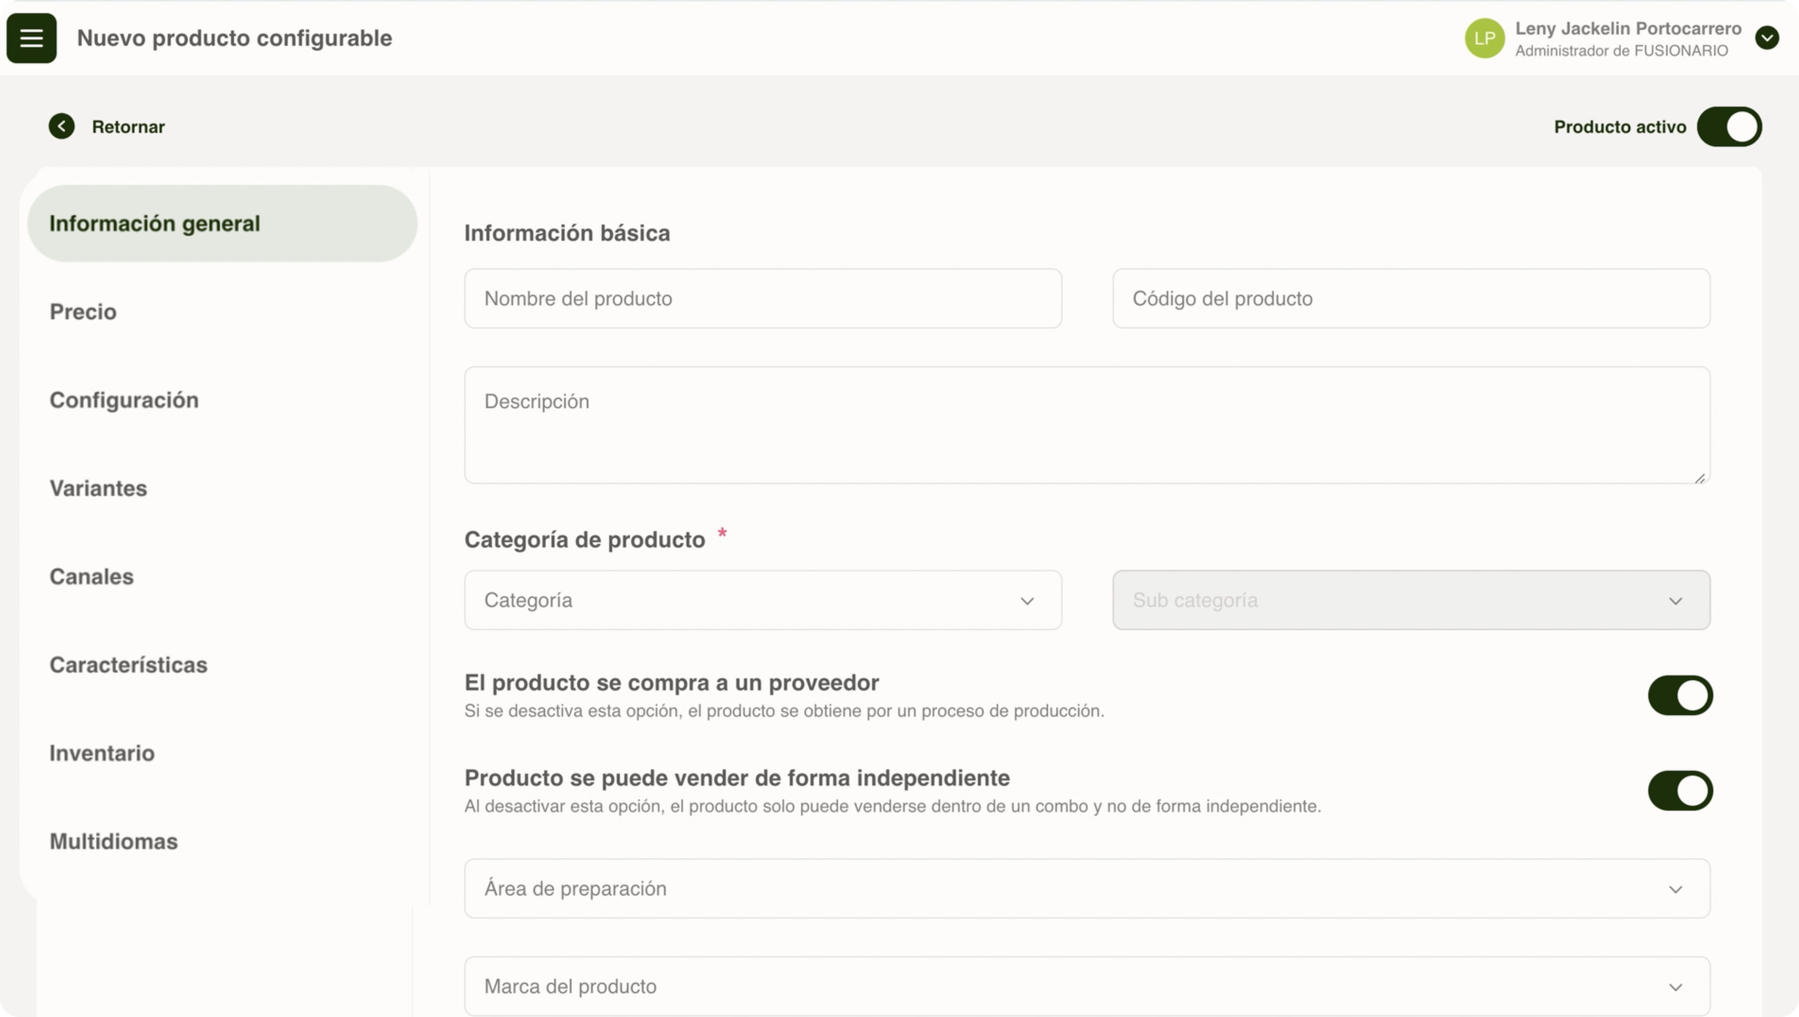
Task: Click the description field resize handle
Action: coord(1700,478)
